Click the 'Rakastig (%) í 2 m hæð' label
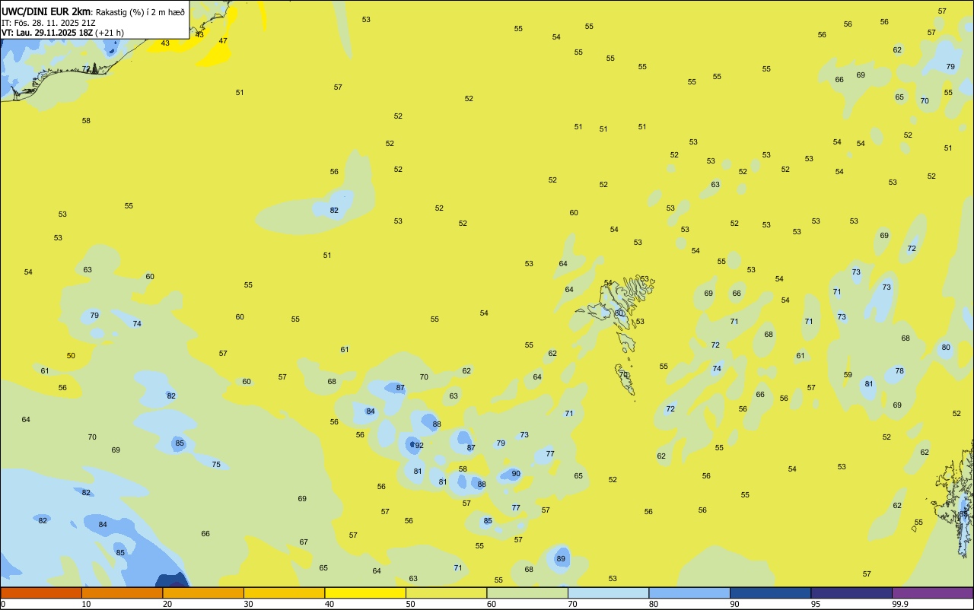 [x=140, y=12]
